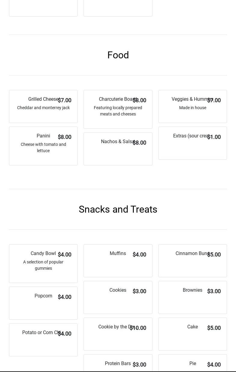Choose the Potato or Corn Chips card
This screenshot has width=236, height=372.
pos(43,340)
